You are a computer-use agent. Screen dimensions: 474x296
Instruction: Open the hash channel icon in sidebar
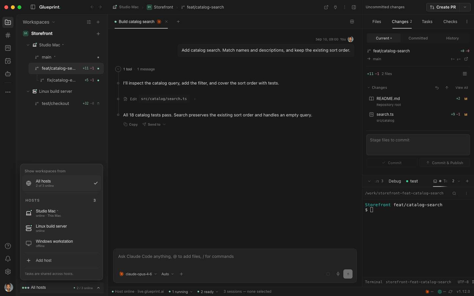point(8,35)
